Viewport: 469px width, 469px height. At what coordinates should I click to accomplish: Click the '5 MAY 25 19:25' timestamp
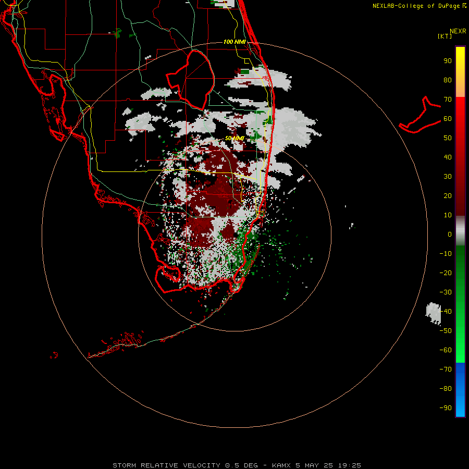(x=328, y=465)
